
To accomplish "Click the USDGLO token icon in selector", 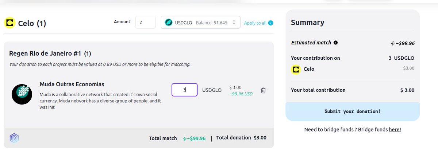I will tap(169, 23).
